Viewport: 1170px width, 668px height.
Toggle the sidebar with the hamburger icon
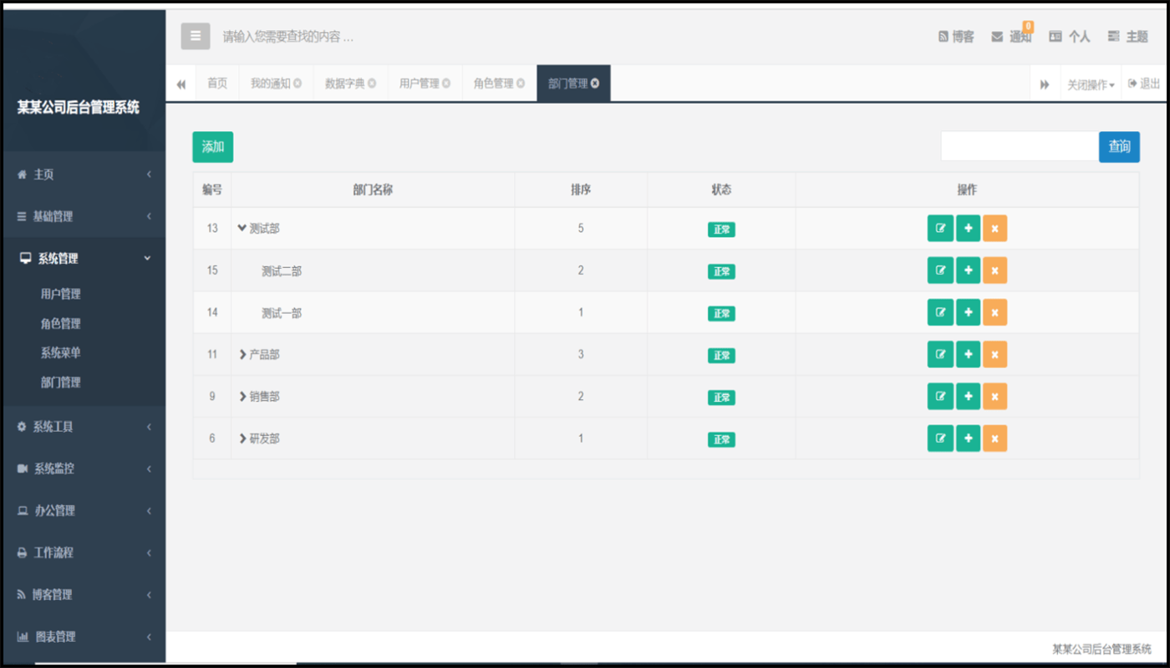[195, 36]
